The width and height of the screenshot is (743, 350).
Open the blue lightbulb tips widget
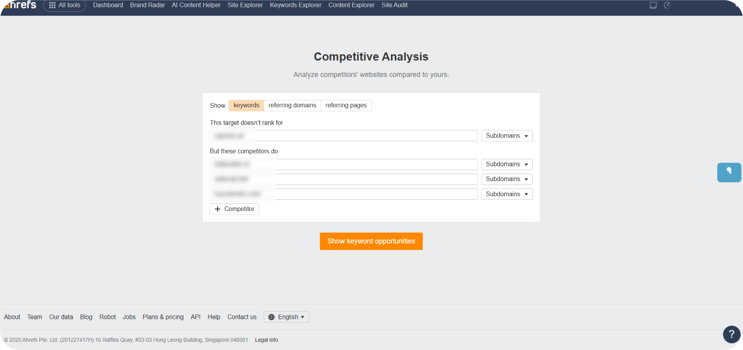(729, 172)
